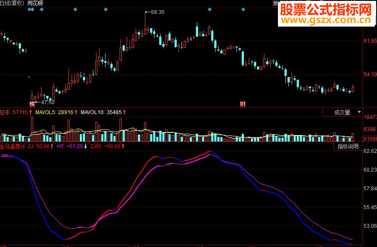Click the 财 financial report marker
The image size is (377, 247).
pyautogui.click(x=243, y=104)
